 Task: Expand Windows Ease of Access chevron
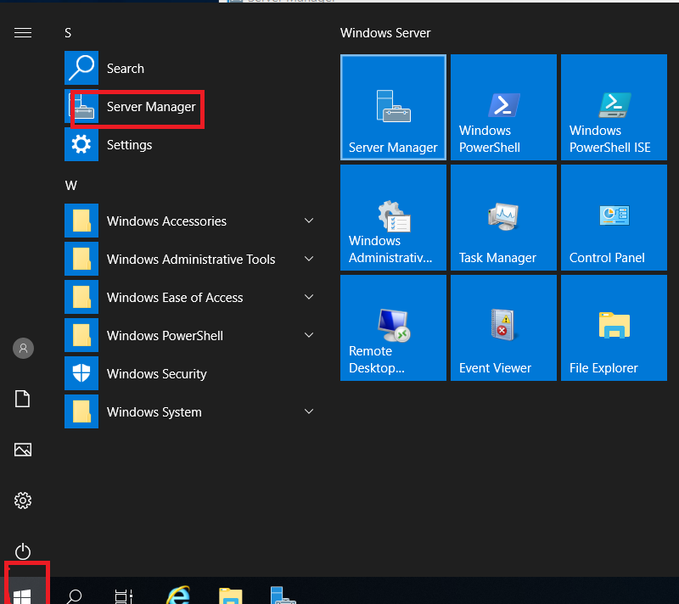[x=309, y=297]
